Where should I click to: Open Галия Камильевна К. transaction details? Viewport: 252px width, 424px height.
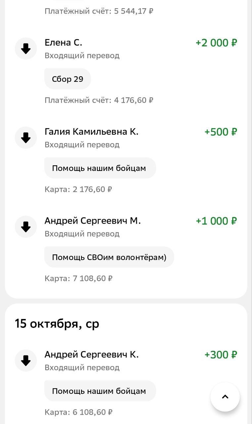coord(91,132)
